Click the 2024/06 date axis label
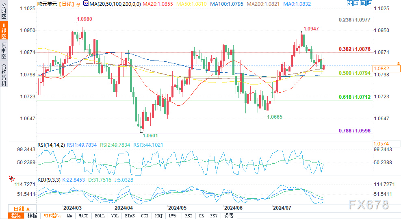Image resolution: width=401 pixels, height=219 pixels. coord(233,208)
